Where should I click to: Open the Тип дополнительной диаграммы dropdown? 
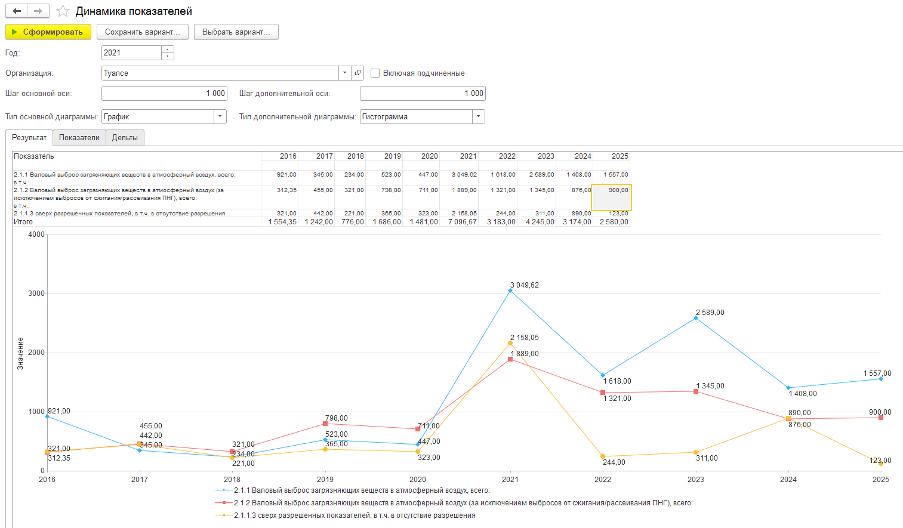(x=479, y=117)
